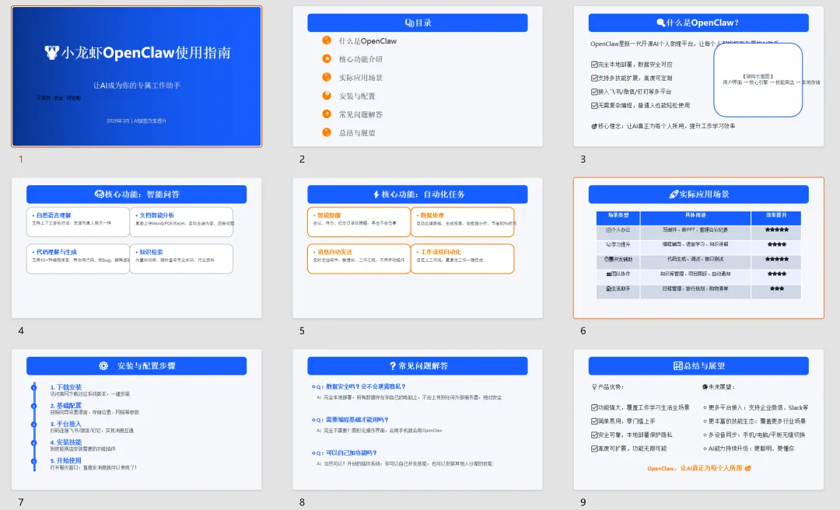Click the 学习提升 table cell

click(x=618, y=245)
